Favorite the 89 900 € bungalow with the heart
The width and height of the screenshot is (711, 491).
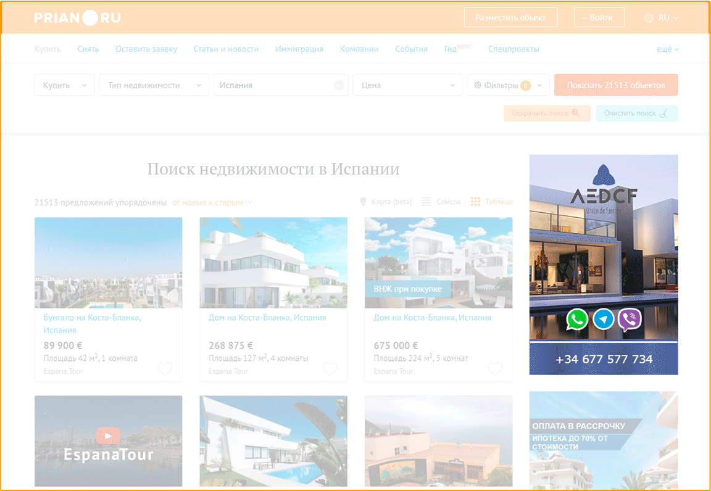[165, 369]
